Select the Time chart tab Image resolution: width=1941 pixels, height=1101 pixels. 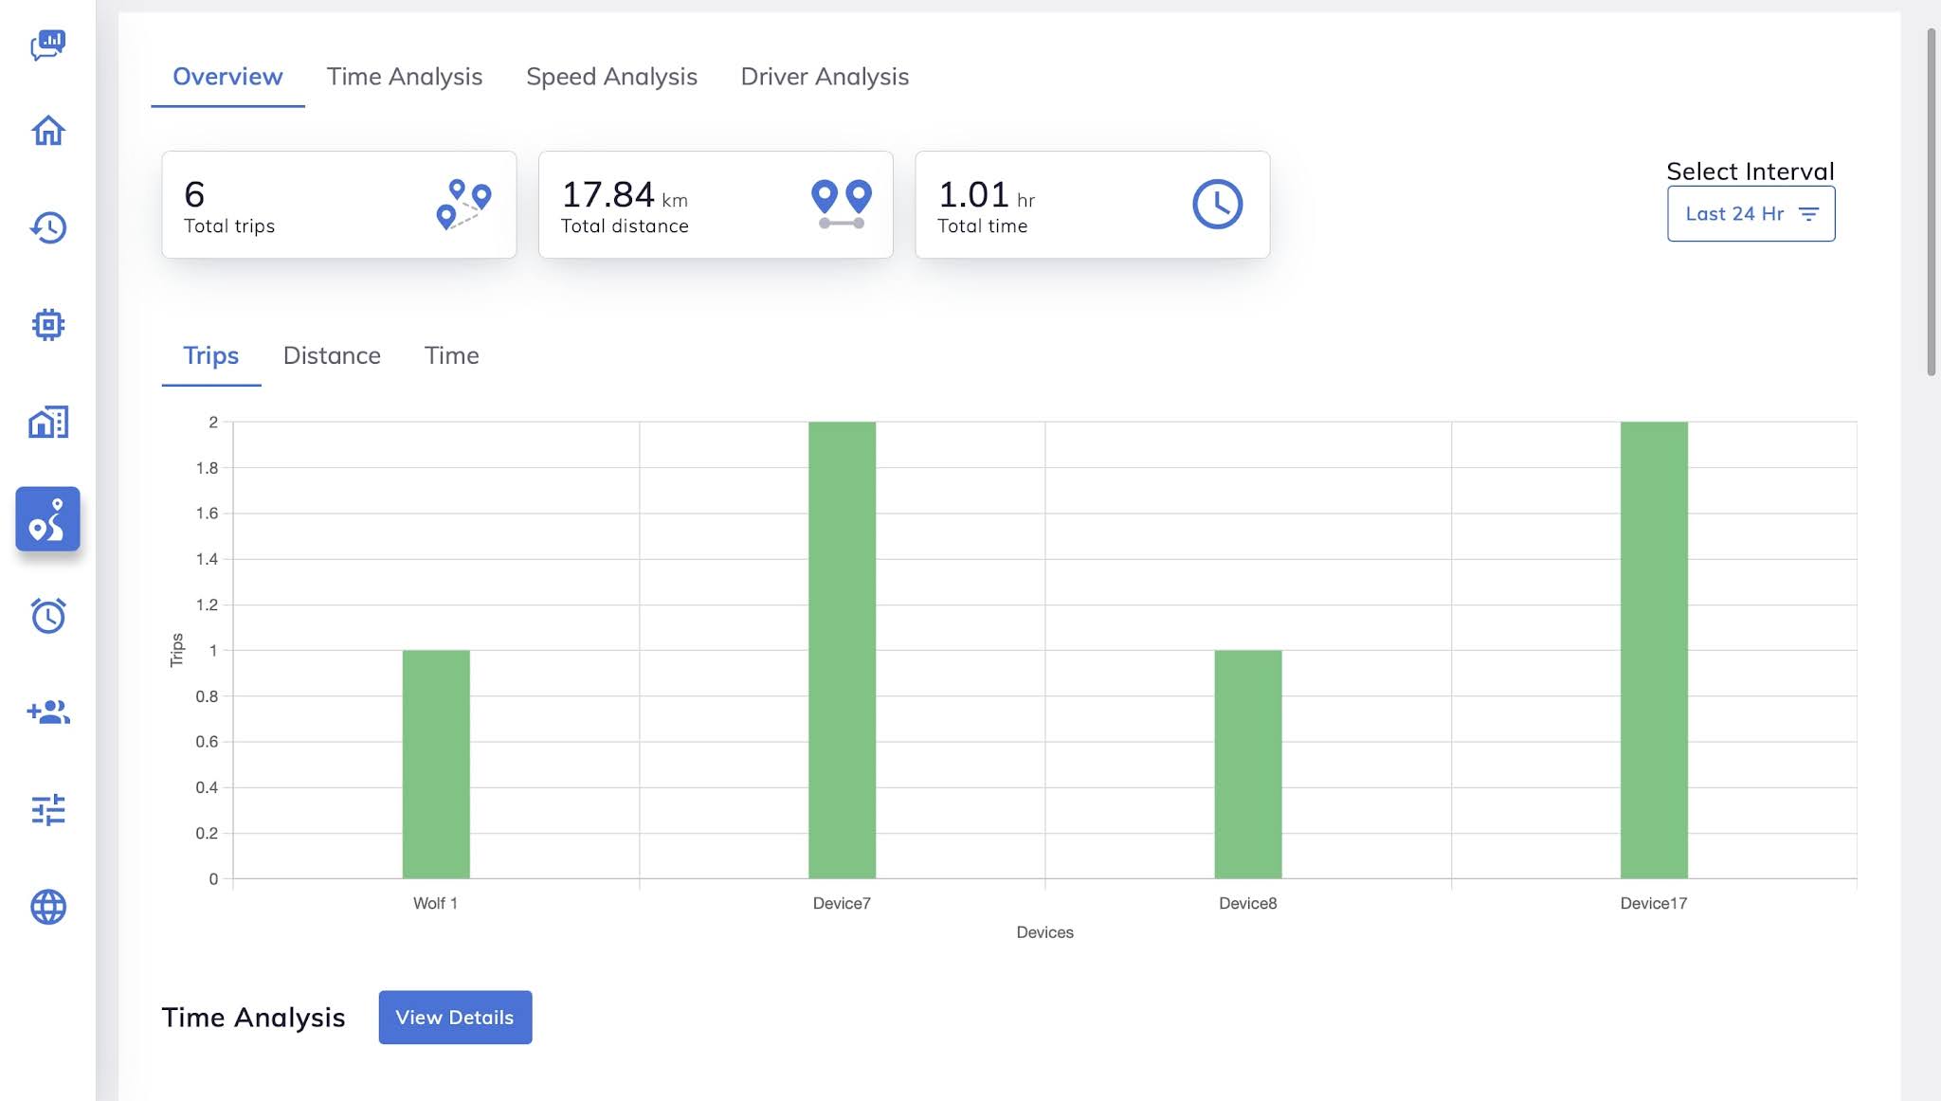pos(451,355)
